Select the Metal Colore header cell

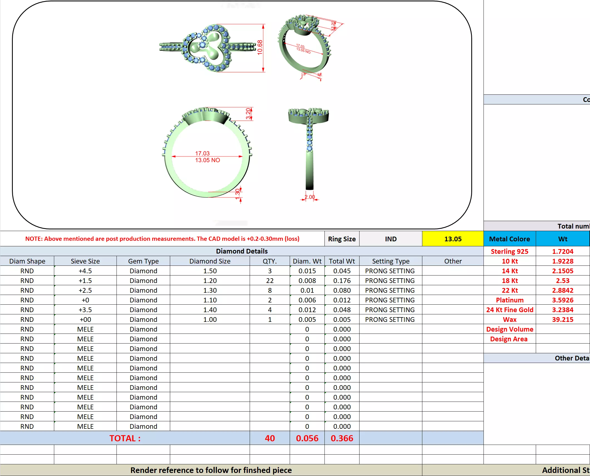click(509, 239)
